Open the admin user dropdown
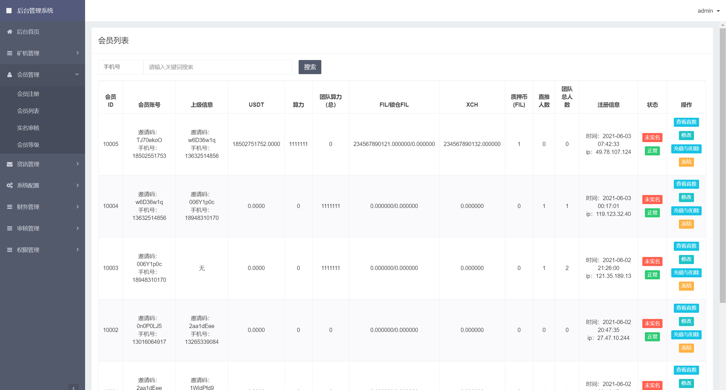This screenshot has height=390, width=726. click(x=708, y=11)
